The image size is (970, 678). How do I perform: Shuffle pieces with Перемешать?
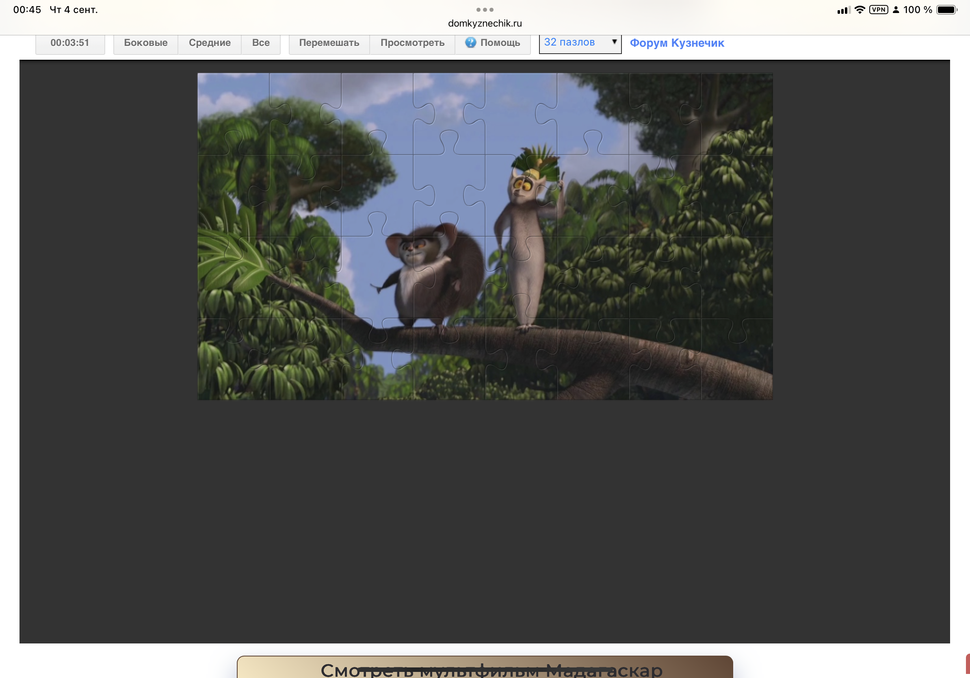pos(329,43)
